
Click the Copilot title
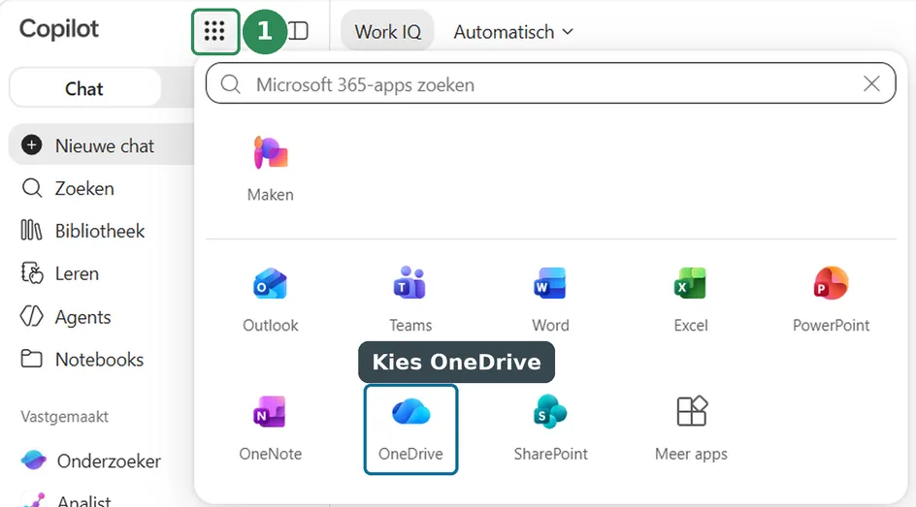59,28
